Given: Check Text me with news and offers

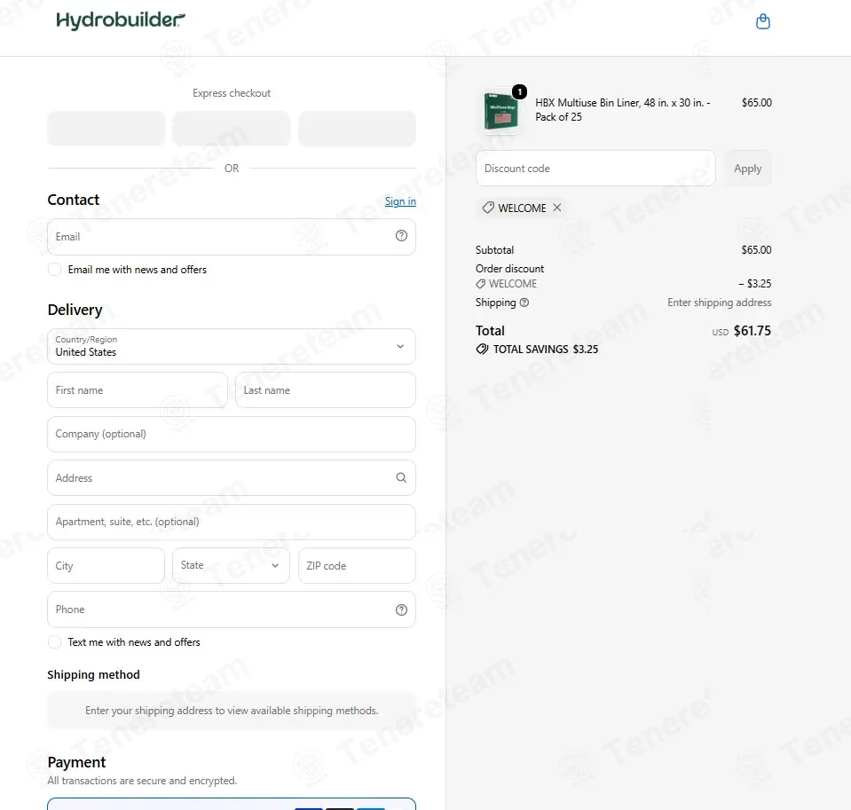Looking at the screenshot, I should (54, 642).
